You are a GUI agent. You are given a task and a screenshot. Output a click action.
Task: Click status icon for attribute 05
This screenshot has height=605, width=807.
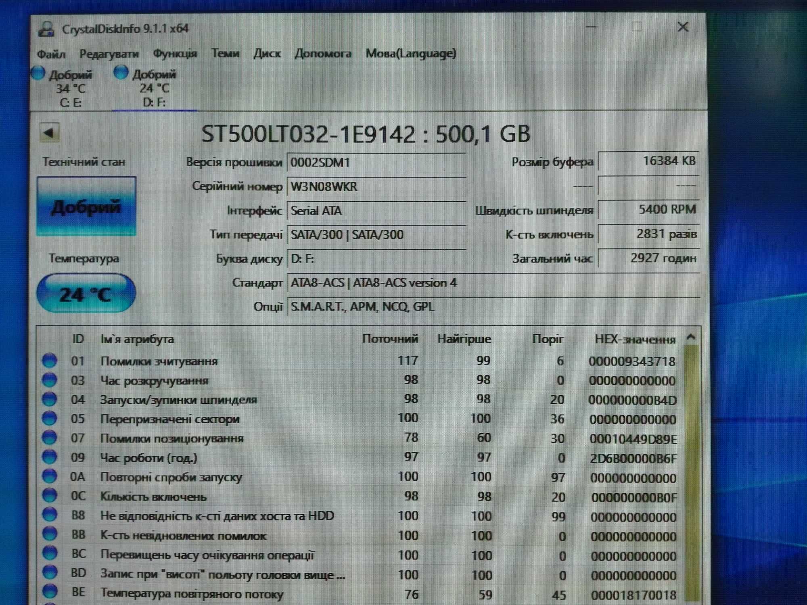point(50,419)
